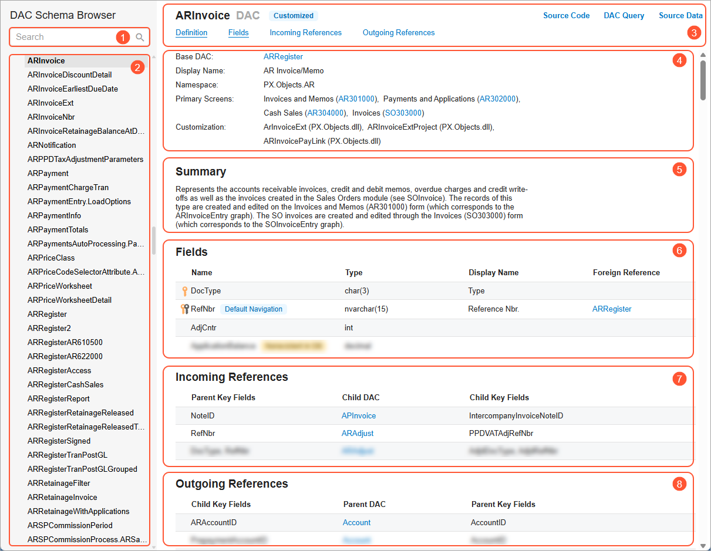This screenshot has width=711, height=551.
Task: Click the Default Navigation badge on RefNbr
Action: pos(254,309)
